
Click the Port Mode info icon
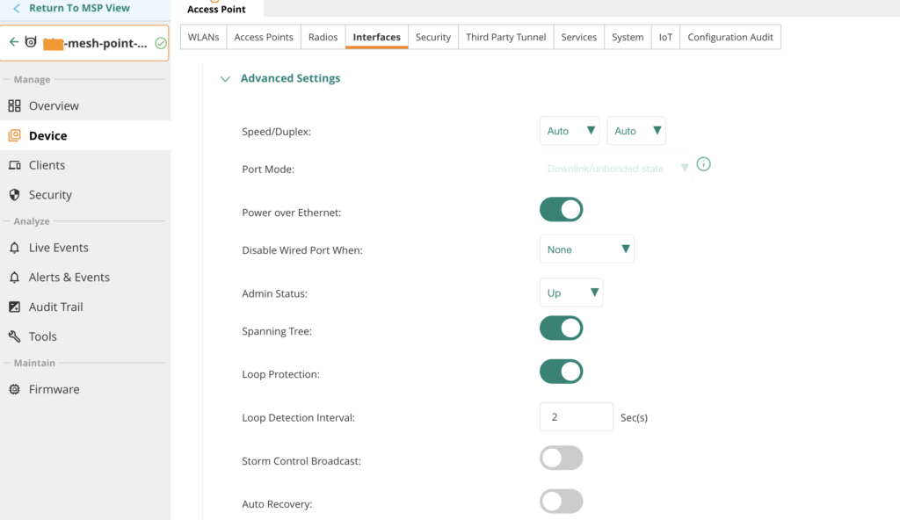tap(703, 164)
